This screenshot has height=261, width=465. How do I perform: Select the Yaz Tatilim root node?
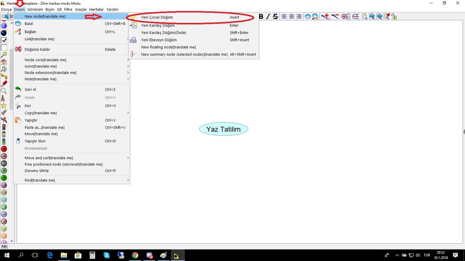point(223,129)
